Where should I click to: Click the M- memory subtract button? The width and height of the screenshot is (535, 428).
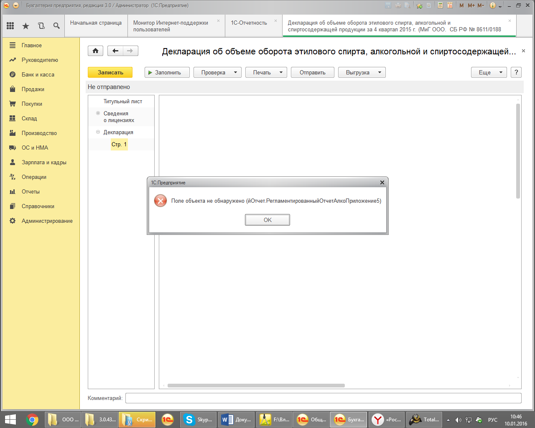(x=481, y=5)
